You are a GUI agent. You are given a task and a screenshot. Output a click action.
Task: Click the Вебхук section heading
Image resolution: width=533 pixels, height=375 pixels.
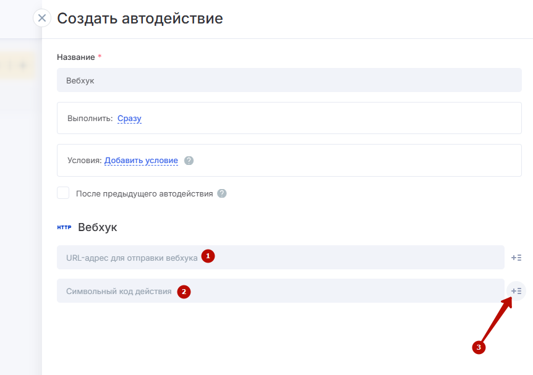pos(97,227)
